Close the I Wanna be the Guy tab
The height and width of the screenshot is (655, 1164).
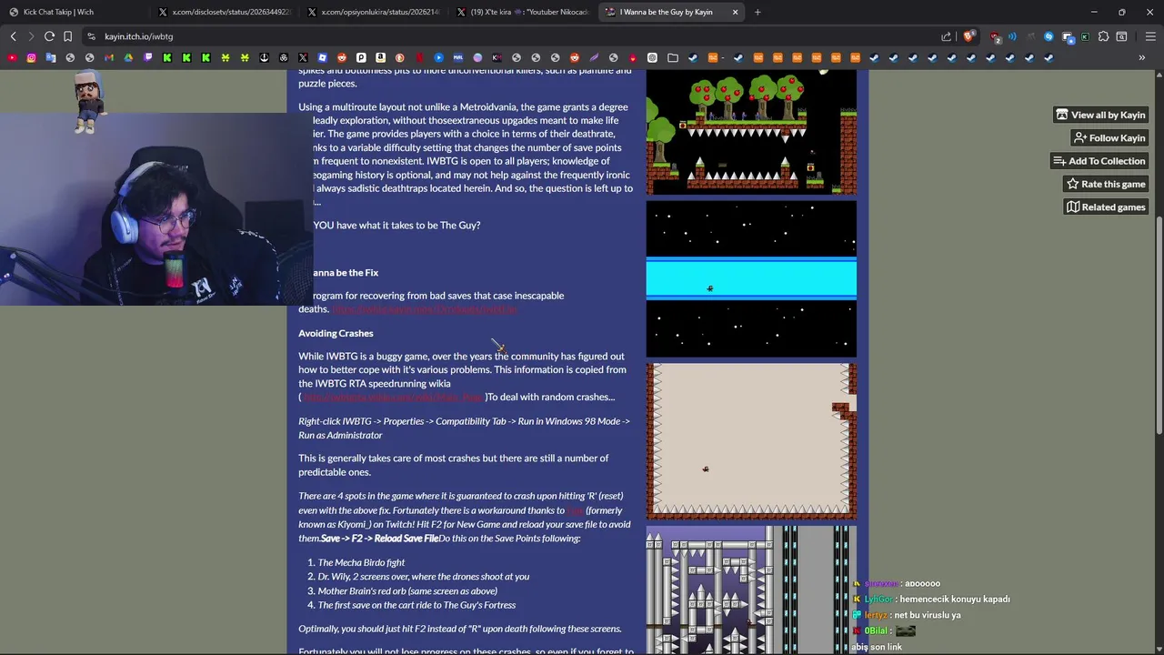tap(735, 12)
